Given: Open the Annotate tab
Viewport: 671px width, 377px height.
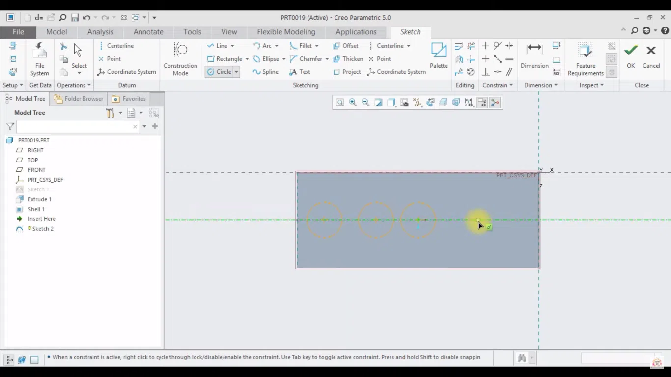Looking at the screenshot, I should [x=148, y=31].
